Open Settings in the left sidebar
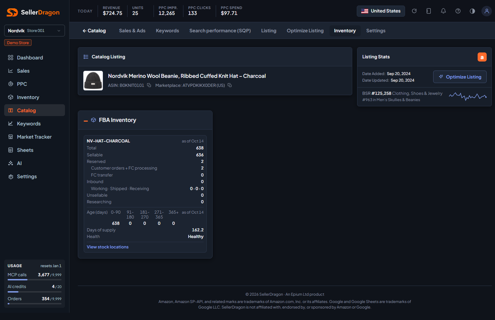 tap(34, 177)
